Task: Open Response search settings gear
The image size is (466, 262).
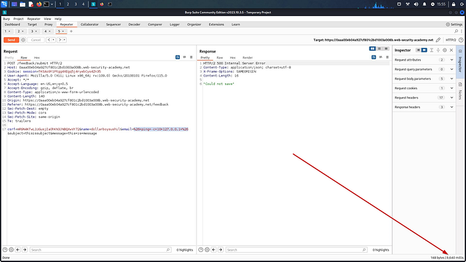Action: pyautogui.click(x=207, y=249)
